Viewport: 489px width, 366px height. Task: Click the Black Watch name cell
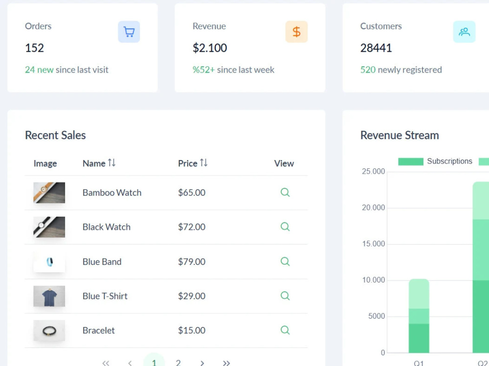coord(106,227)
